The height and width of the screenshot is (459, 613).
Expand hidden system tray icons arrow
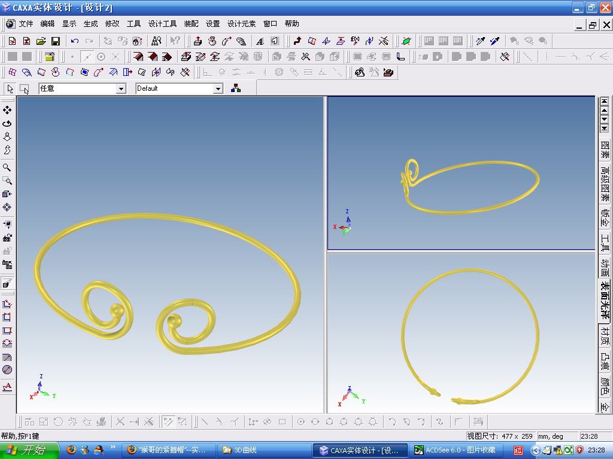535,451
